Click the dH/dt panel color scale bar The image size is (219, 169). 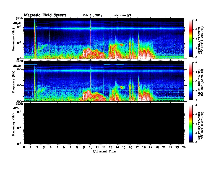[191, 39]
